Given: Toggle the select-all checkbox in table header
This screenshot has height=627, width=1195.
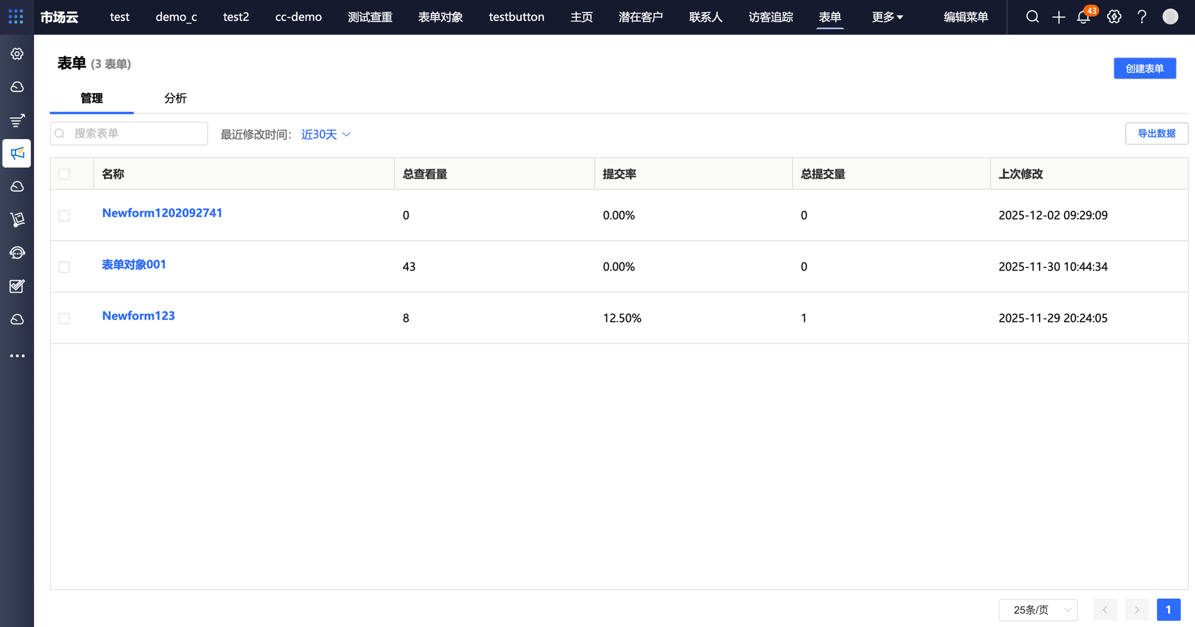Looking at the screenshot, I should [64, 174].
